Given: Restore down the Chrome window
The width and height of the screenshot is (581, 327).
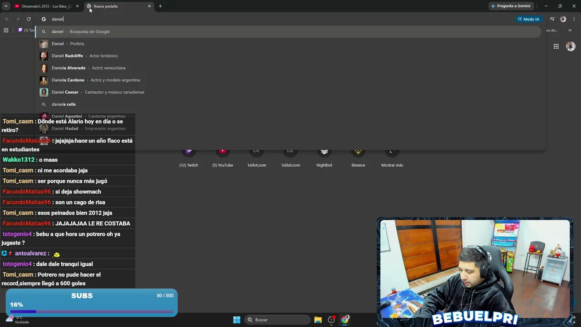Looking at the screenshot, I should [560, 6].
